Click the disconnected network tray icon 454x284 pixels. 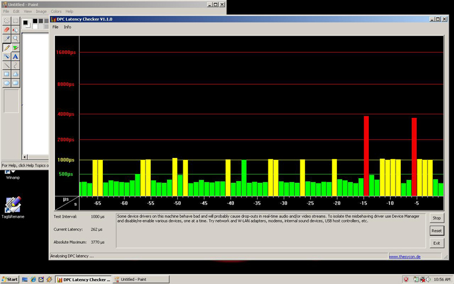click(x=423, y=279)
